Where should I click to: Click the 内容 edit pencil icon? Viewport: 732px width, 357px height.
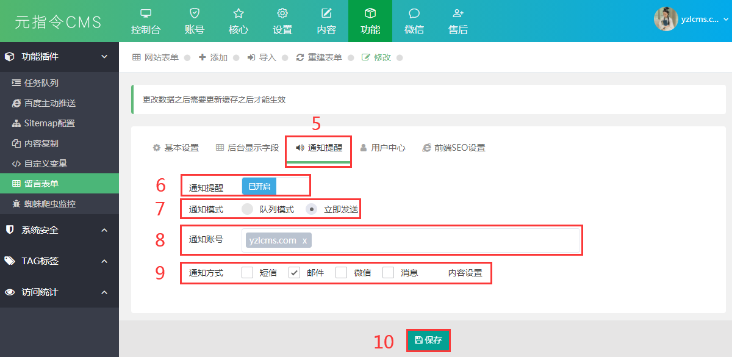pyautogui.click(x=326, y=13)
